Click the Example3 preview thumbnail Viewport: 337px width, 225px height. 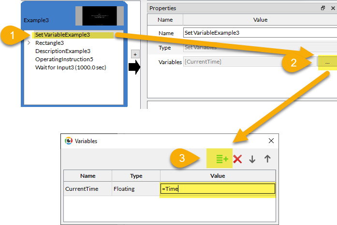[99, 15]
